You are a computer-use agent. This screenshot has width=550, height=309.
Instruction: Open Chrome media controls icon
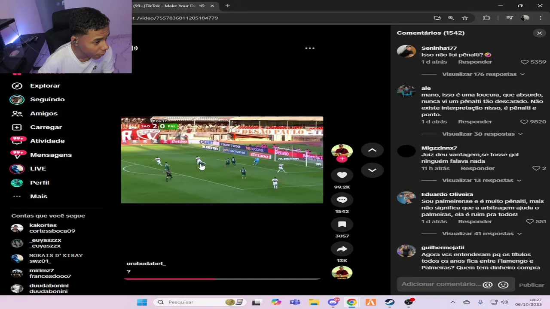[510, 18]
